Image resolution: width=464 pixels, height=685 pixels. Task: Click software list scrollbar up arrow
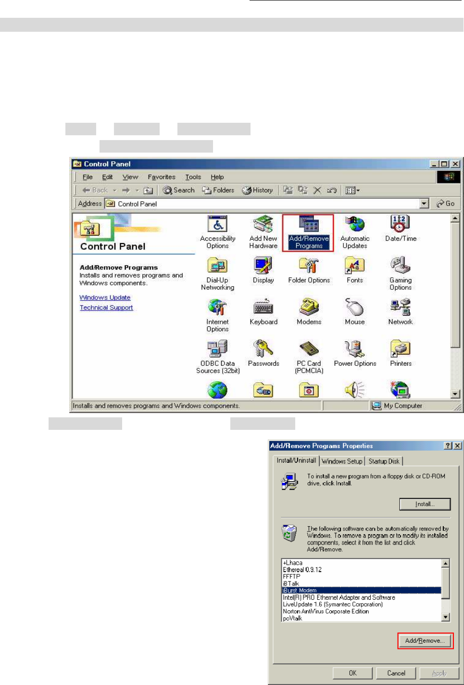tap(446, 563)
